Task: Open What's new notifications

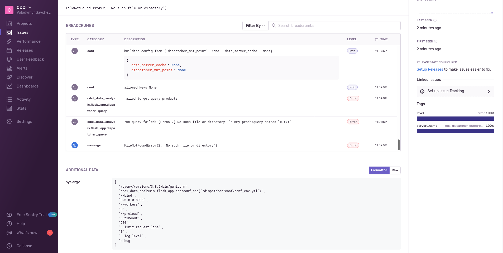Action: click(27, 233)
